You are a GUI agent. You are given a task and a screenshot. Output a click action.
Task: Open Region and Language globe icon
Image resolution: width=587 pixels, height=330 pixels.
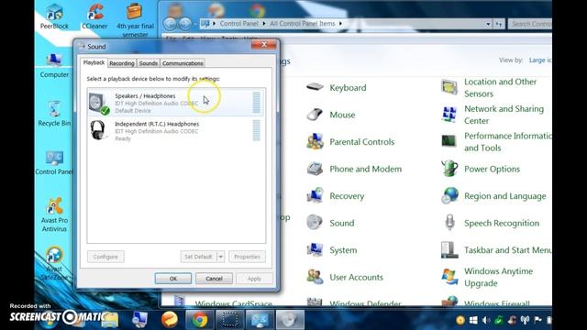(x=449, y=195)
